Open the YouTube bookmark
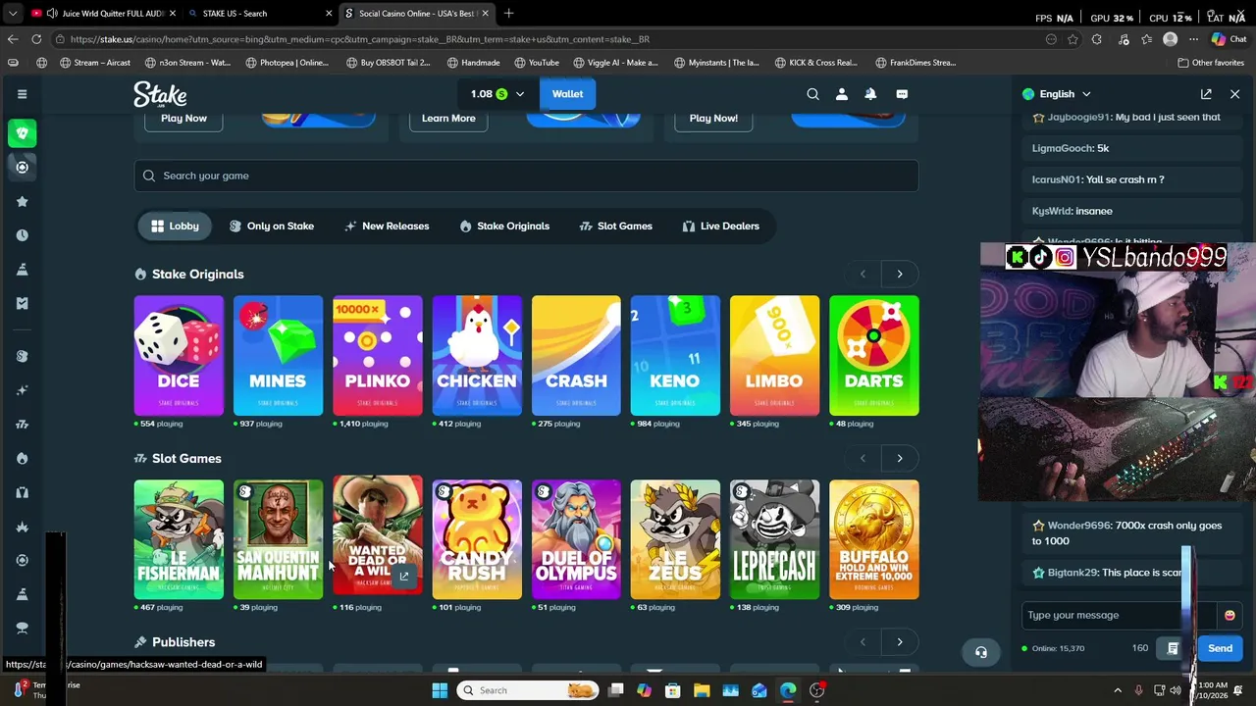The width and height of the screenshot is (1256, 706). [x=535, y=63]
